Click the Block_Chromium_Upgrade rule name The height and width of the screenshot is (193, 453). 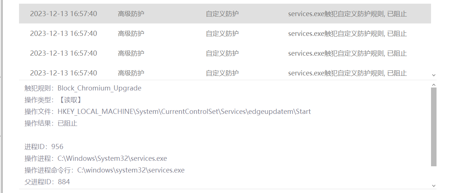click(99, 88)
